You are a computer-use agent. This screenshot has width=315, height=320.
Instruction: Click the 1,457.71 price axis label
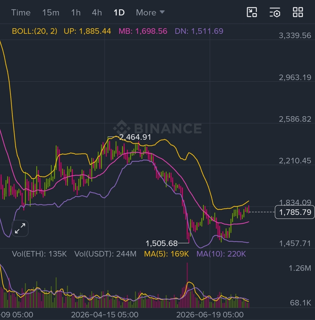tap(295, 243)
